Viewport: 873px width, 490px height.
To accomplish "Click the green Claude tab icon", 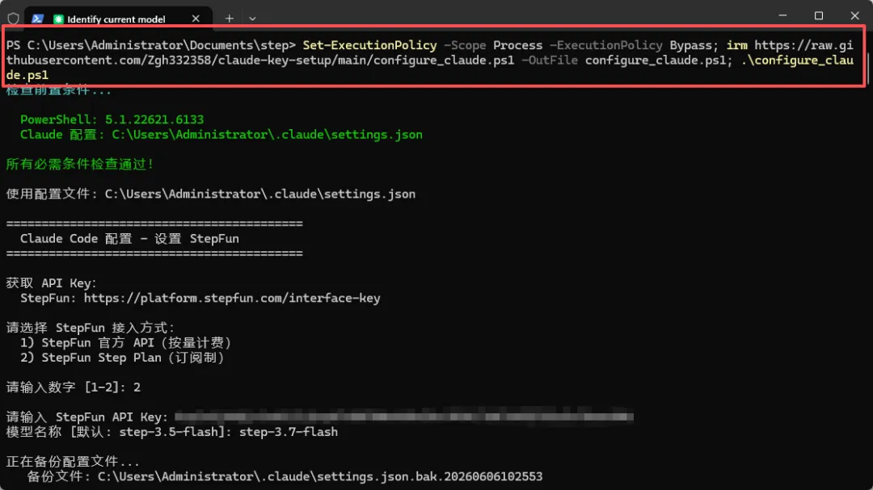I will (58, 19).
